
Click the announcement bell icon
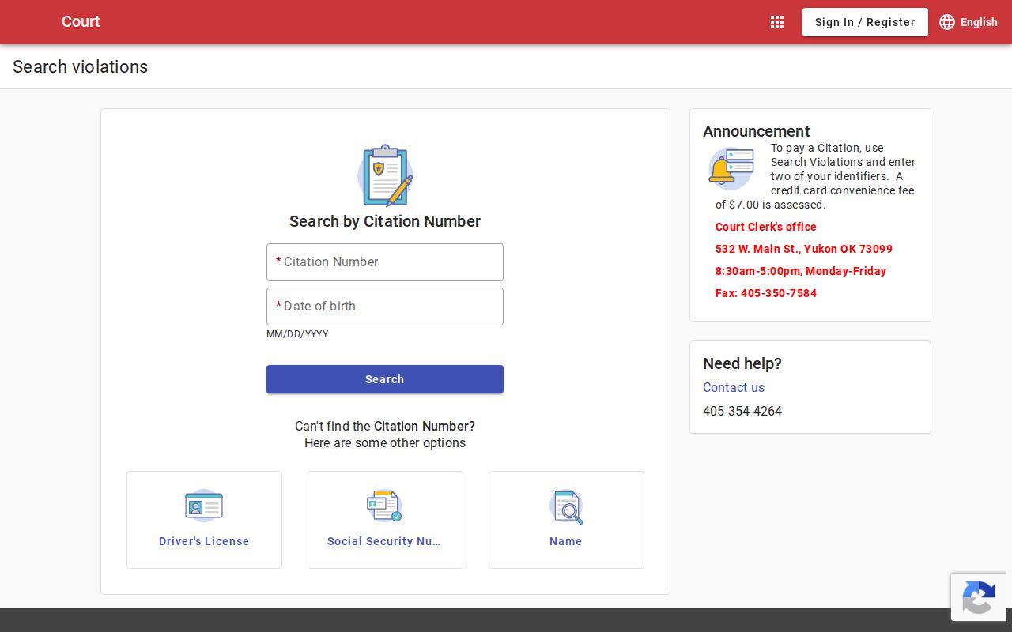click(731, 167)
